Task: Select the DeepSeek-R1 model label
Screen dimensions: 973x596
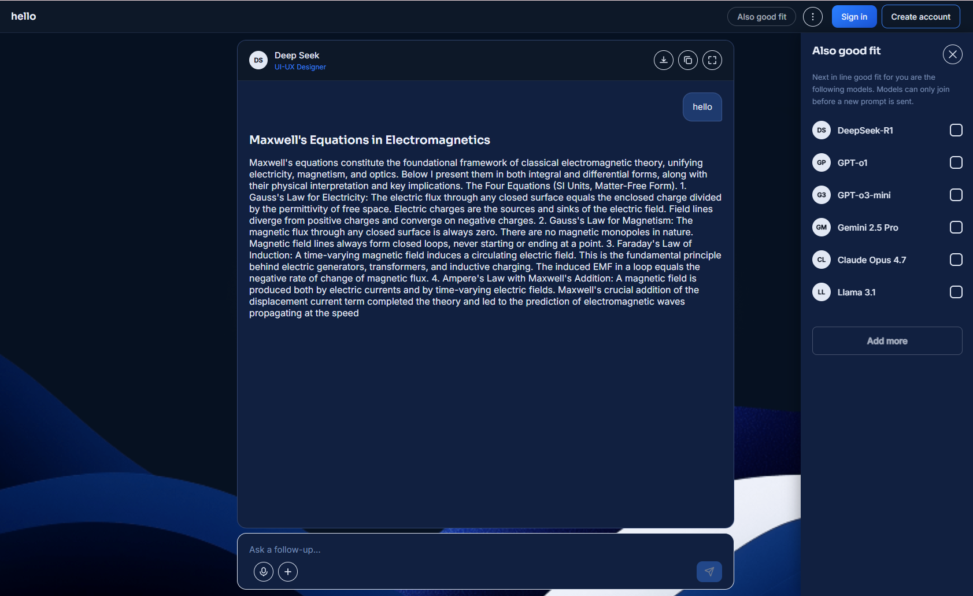Action: click(x=865, y=131)
